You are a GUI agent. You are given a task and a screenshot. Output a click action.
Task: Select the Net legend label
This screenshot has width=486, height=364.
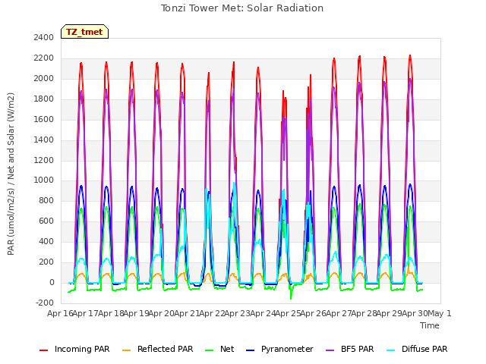[x=227, y=349]
